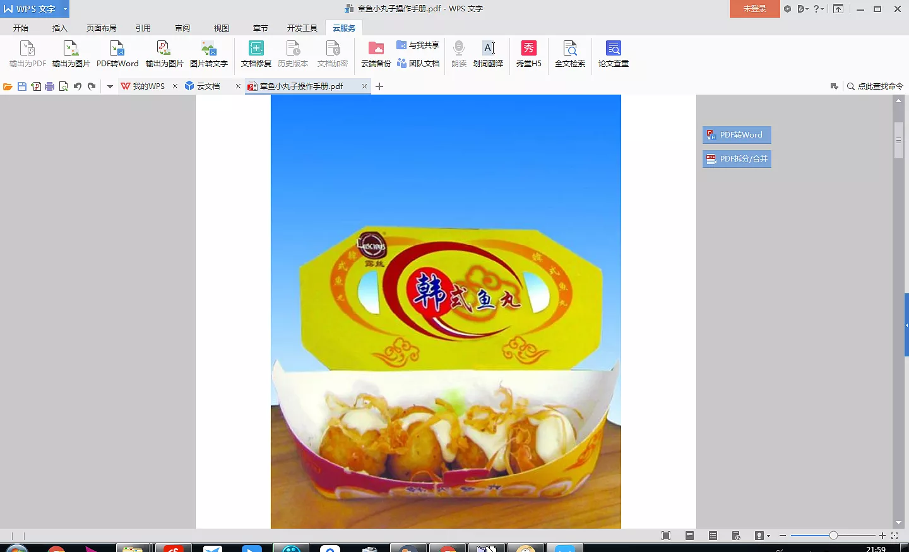Undo the last action
Image resolution: width=909 pixels, height=552 pixels.
click(78, 86)
